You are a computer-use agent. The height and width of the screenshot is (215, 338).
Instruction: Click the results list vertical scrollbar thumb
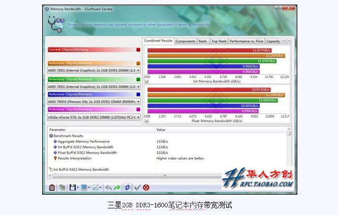click(x=289, y=134)
